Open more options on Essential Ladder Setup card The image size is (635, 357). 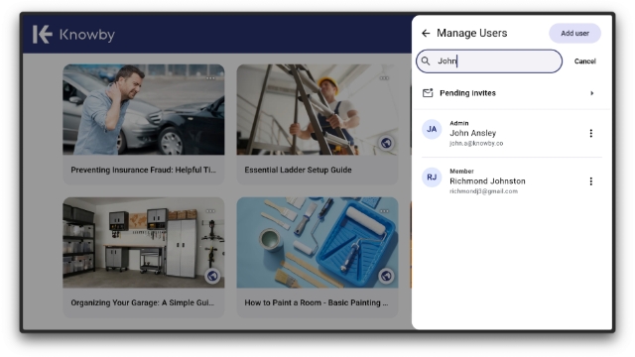384,78
